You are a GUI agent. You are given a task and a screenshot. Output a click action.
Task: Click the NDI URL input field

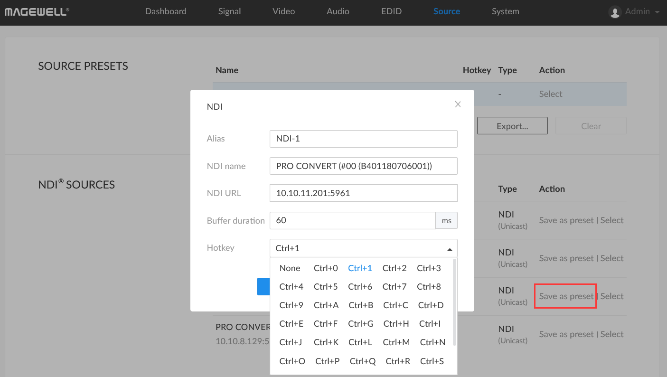click(x=364, y=193)
